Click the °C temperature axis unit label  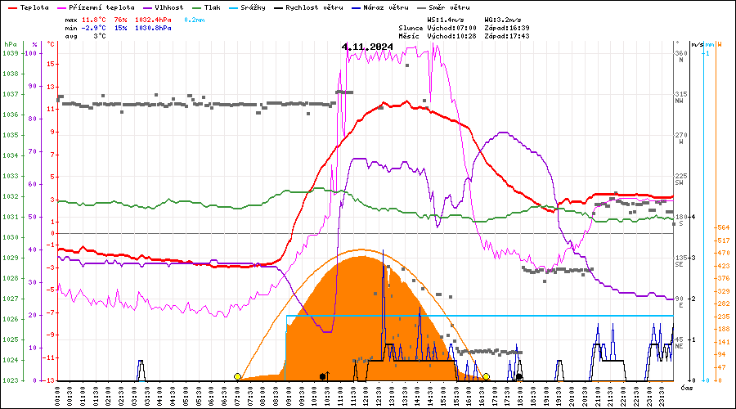pos(51,44)
